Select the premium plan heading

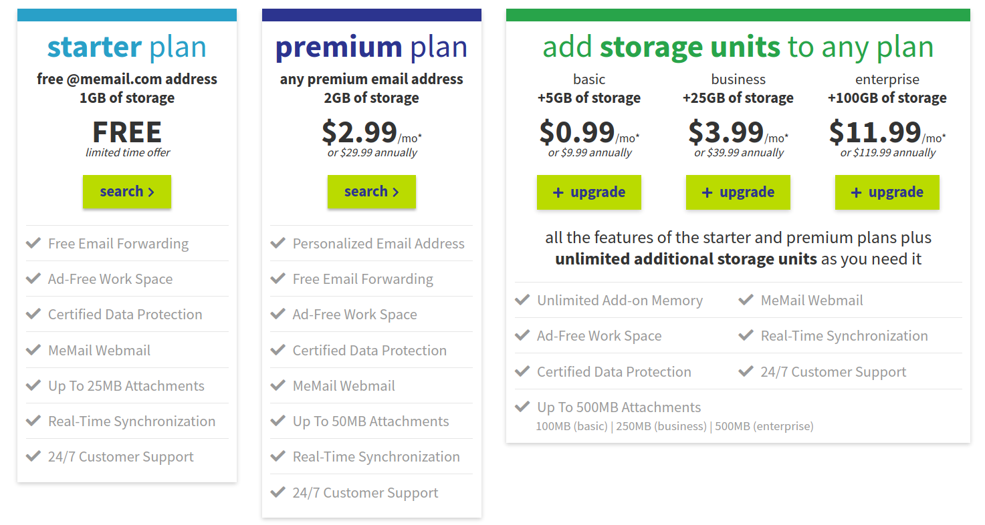[x=372, y=47]
